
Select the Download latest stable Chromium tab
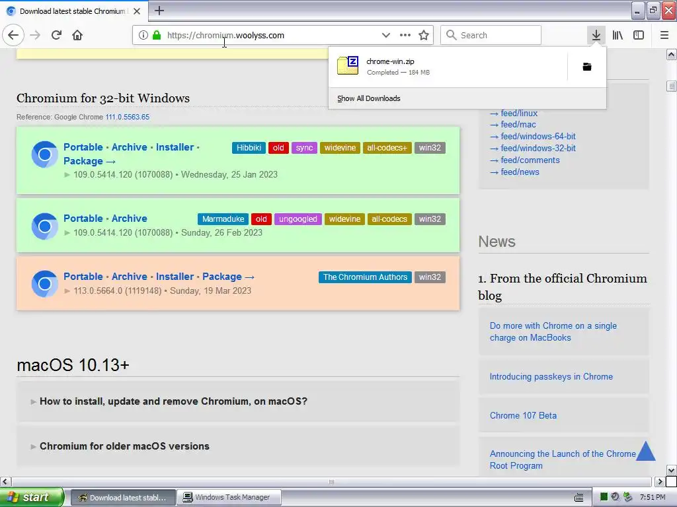tap(74, 11)
